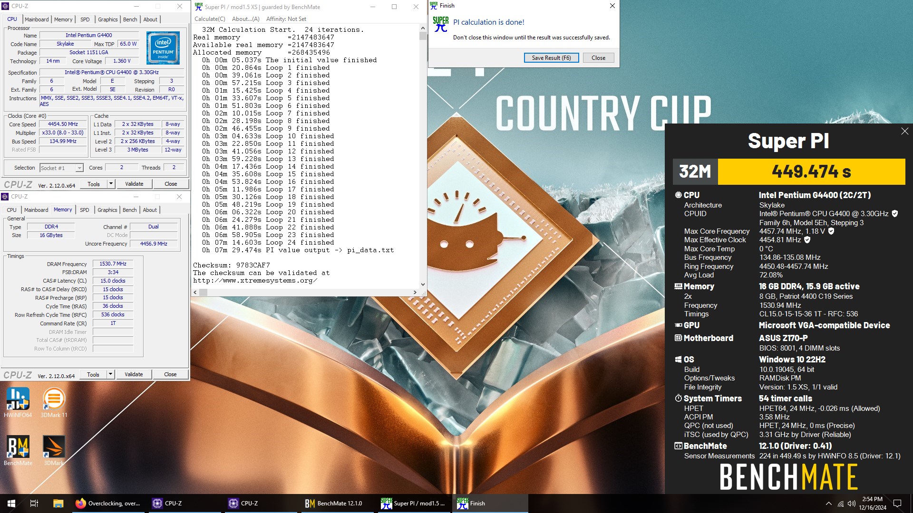Click horizontal scrollbar thumb in Super PI
Image resolution: width=913 pixels, height=513 pixels.
(203, 292)
